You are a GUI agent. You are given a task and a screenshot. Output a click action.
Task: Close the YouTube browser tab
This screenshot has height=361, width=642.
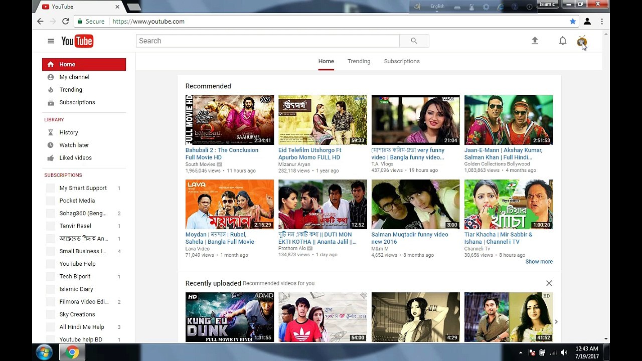[117, 7]
